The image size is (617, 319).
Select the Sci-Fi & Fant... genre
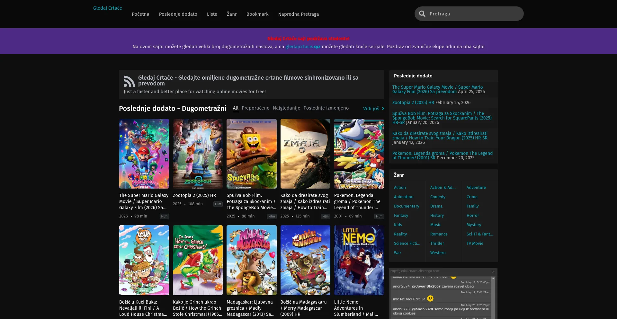pyautogui.click(x=480, y=234)
